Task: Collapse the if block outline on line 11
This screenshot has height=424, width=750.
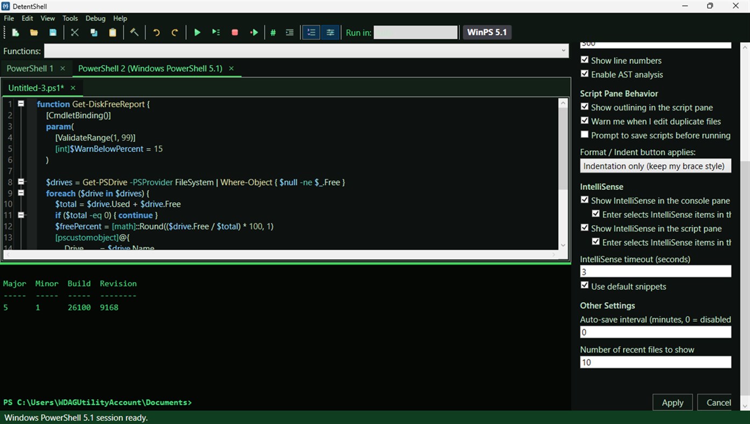Action: point(21,214)
